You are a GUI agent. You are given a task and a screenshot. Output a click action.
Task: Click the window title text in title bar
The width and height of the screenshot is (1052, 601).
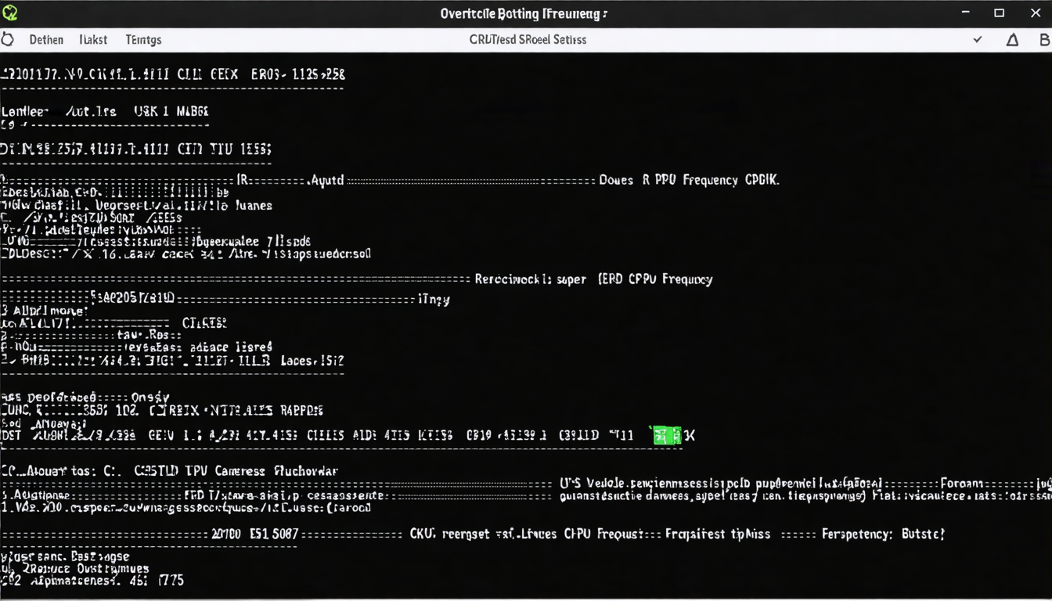click(524, 13)
